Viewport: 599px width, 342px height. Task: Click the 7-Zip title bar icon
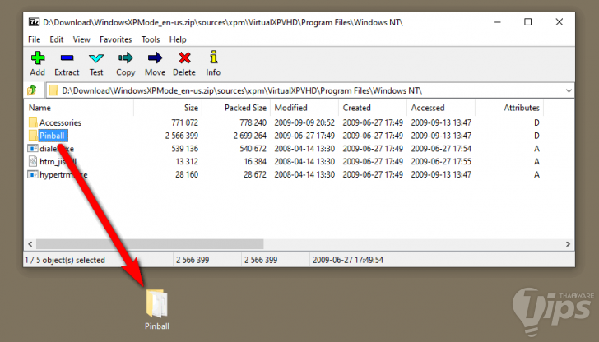pos(34,22)
